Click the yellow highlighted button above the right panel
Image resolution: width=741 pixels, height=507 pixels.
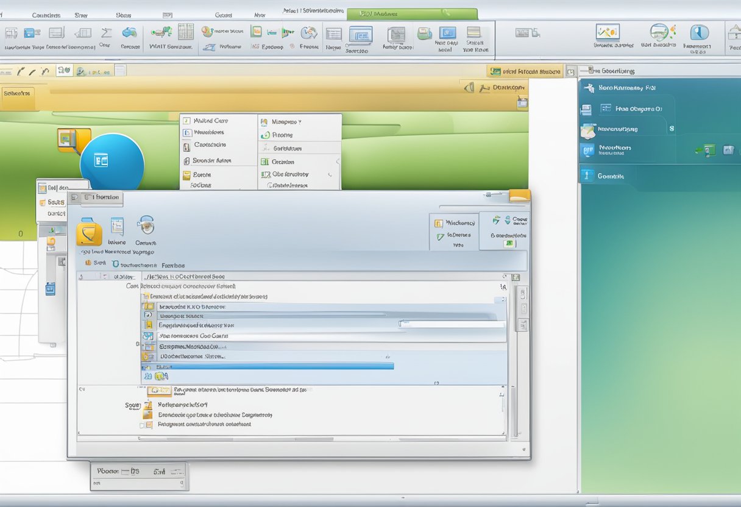[525, 72]
